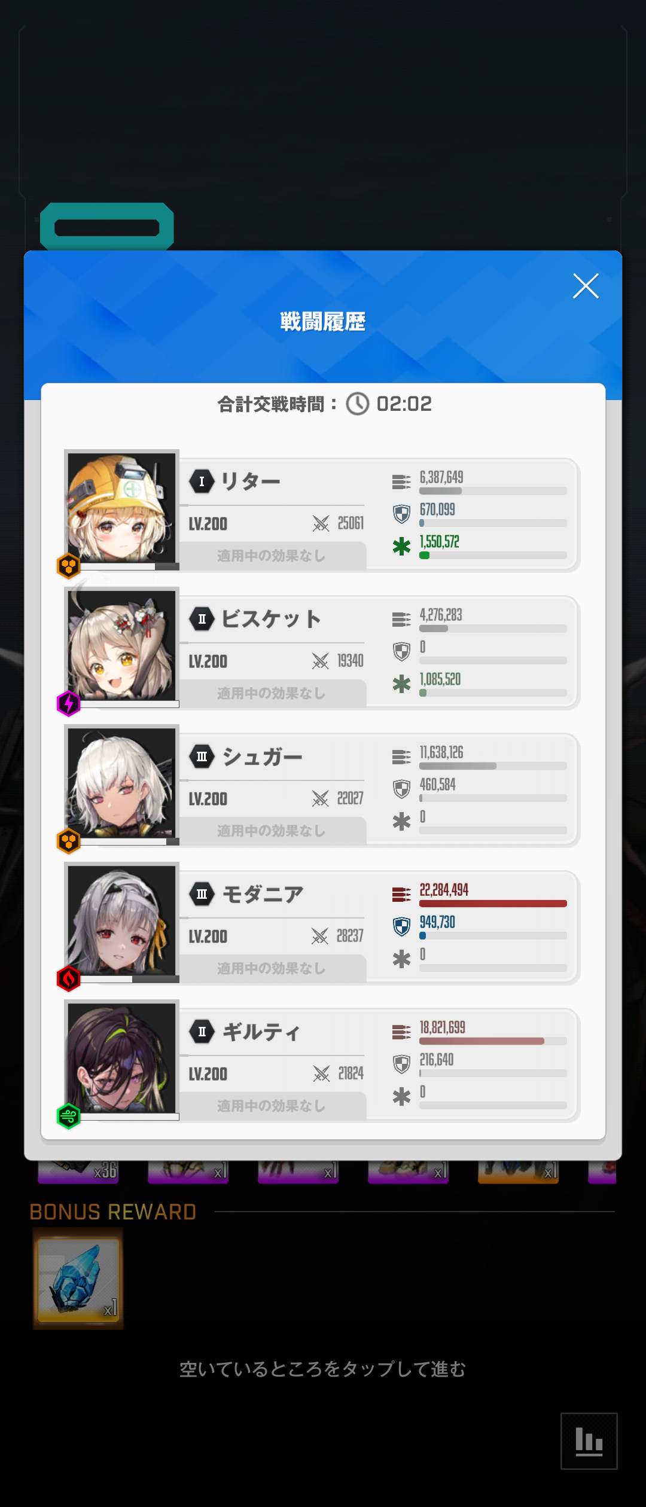Tap ギルティ's character portrait
The height and width of the screenshot is (1507, 646).
pyautogui.click(x=122, y=1057)
